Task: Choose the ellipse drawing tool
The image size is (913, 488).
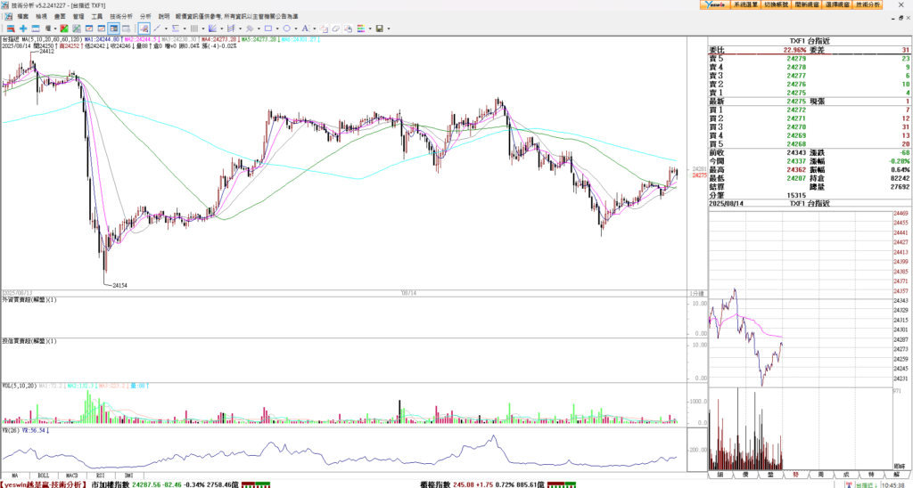Action: (286, 28)
